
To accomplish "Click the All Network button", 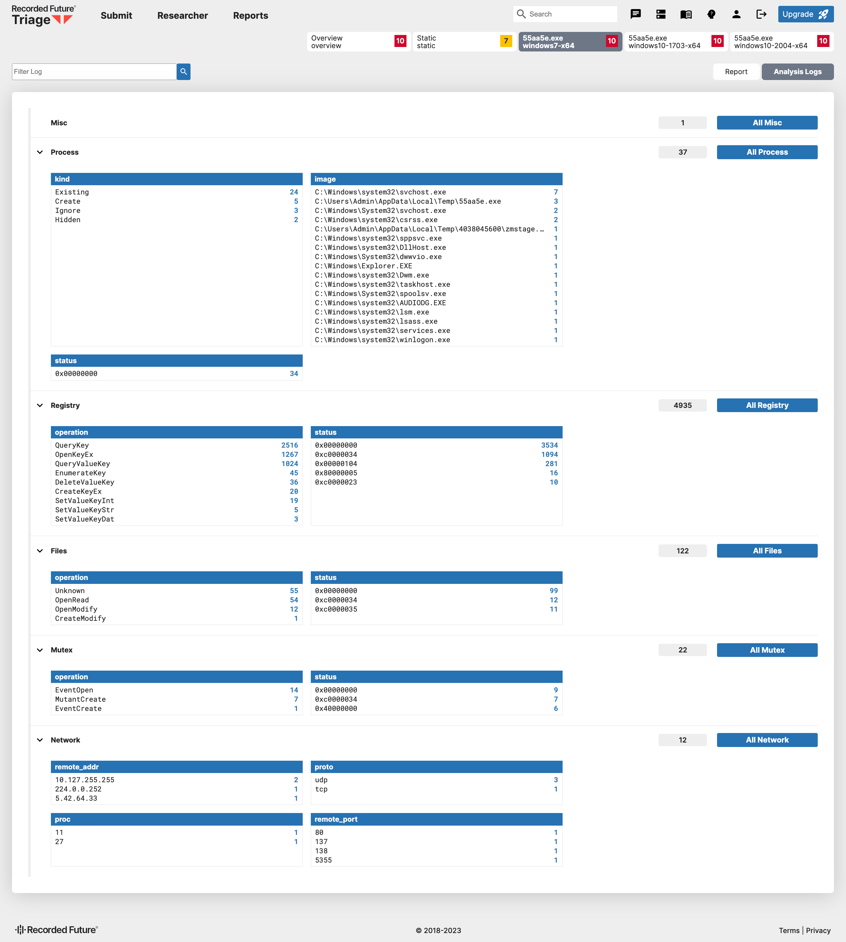I will tap(767, 740).
